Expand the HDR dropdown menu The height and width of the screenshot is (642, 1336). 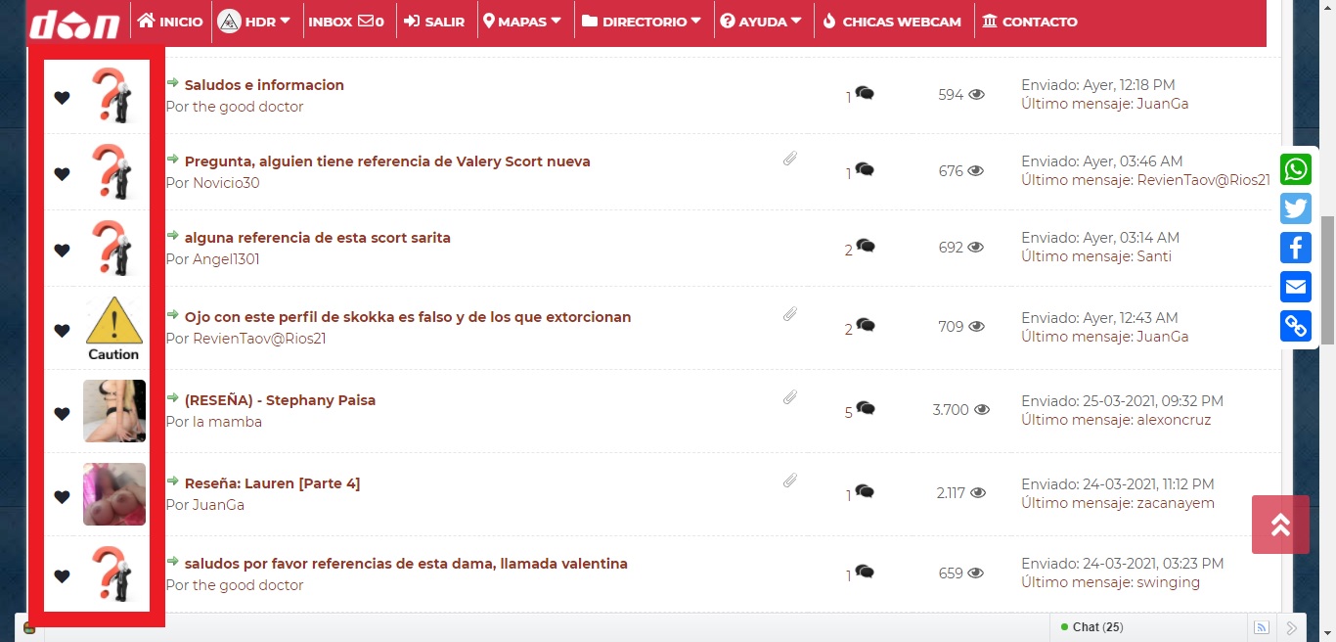(254, 22)
